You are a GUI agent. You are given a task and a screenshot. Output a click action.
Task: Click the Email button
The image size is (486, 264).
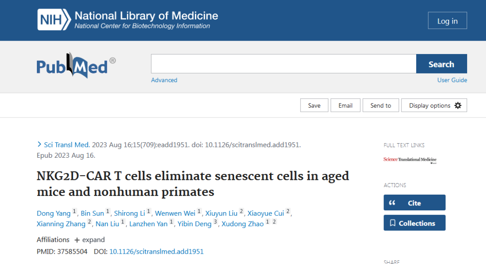click(x=345, y=105)
